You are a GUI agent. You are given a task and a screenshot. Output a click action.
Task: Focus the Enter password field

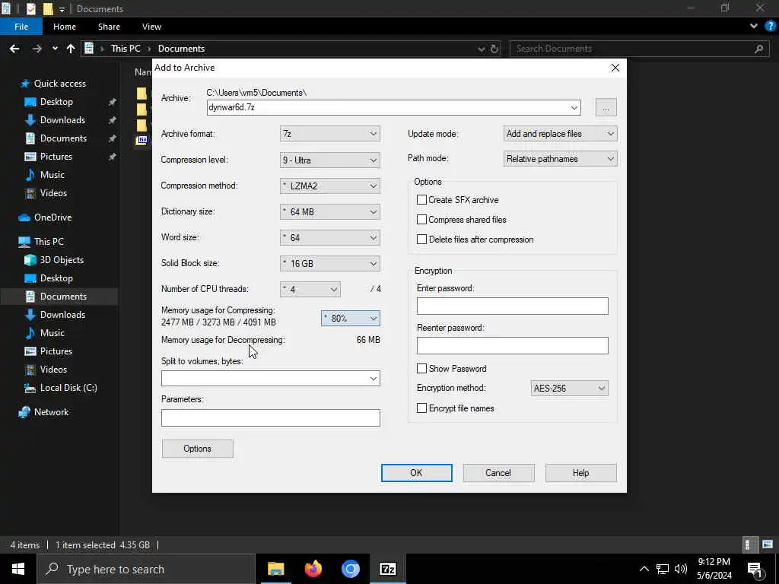click(512, 306)
